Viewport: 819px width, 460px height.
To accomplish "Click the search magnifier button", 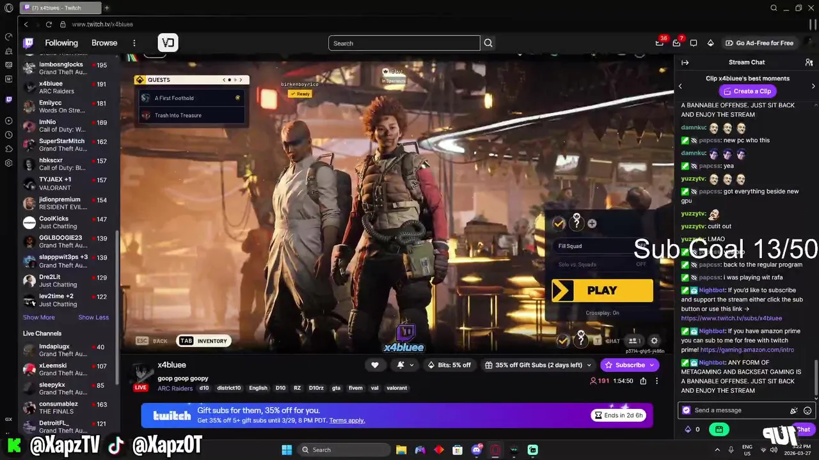I will [488, 43].
